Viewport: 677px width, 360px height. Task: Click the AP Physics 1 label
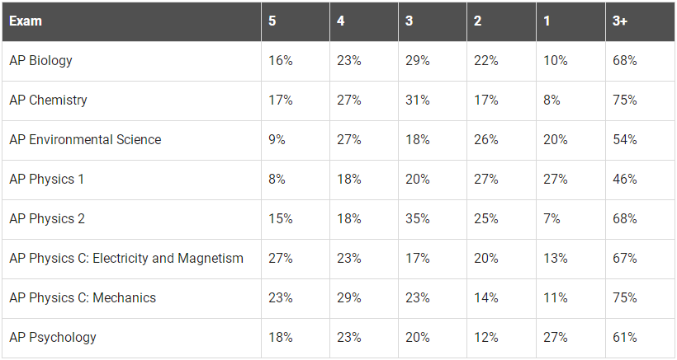(x=46, y=179)
